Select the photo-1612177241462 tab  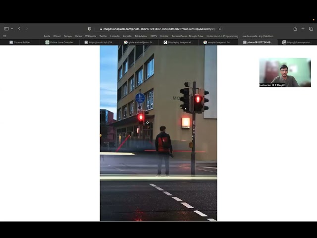pyautogui.click(x=258, y=42)
